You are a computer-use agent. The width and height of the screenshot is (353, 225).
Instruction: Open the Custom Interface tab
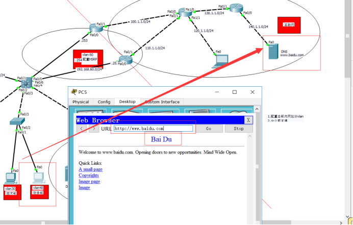162,102
